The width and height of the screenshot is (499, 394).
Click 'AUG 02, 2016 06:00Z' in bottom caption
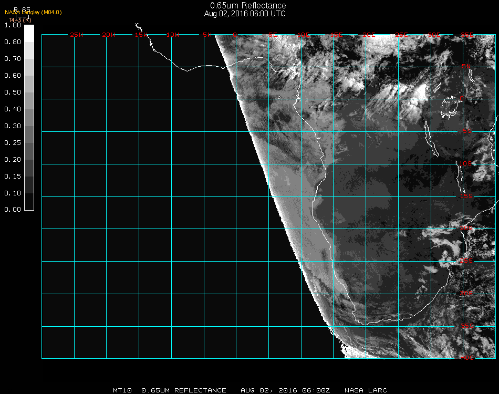click(x=285, y=390)
